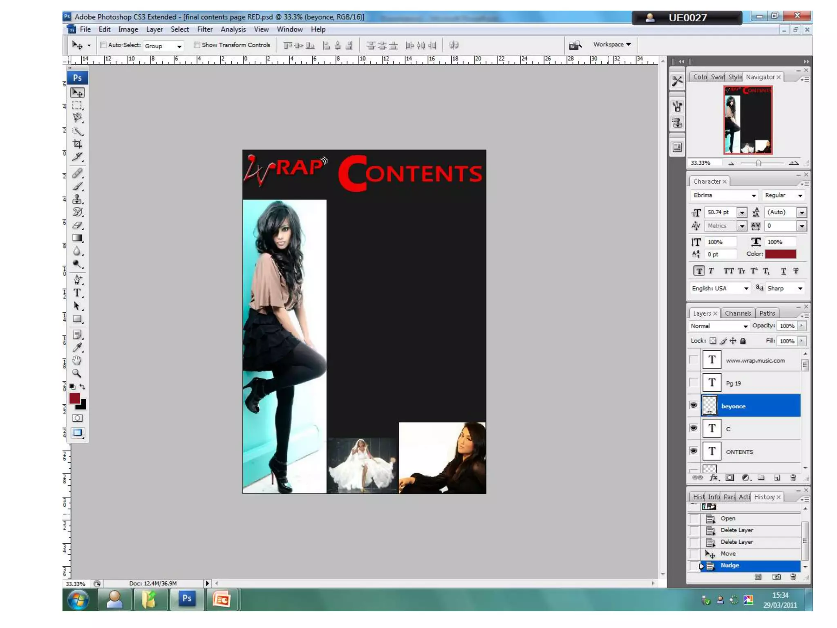Screen dimensions: 837x628
Task: Select the Clone Stamp tool
Action: [77, 200]
